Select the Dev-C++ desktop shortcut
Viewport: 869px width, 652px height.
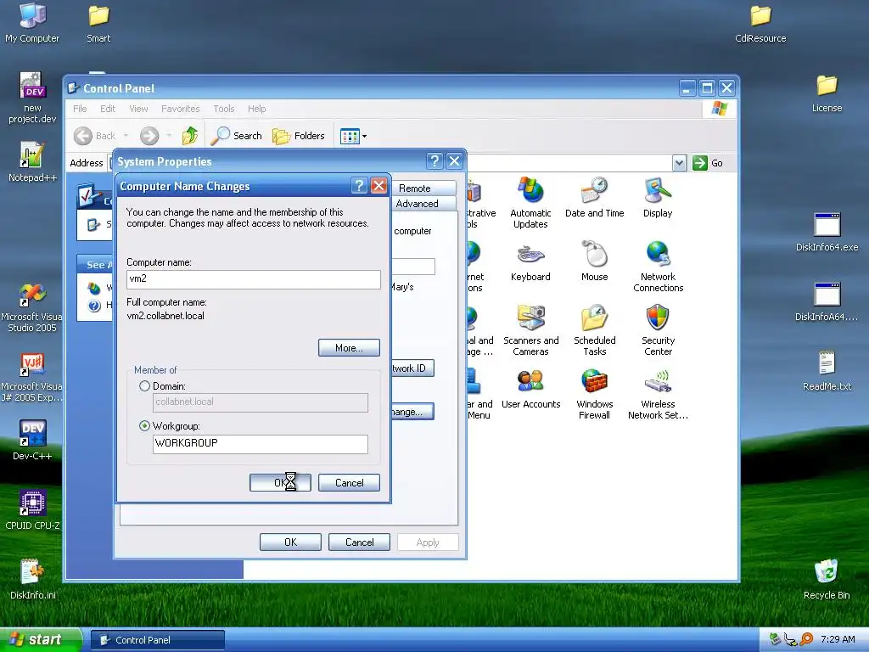pyautogui.click(x=32, y=441)
